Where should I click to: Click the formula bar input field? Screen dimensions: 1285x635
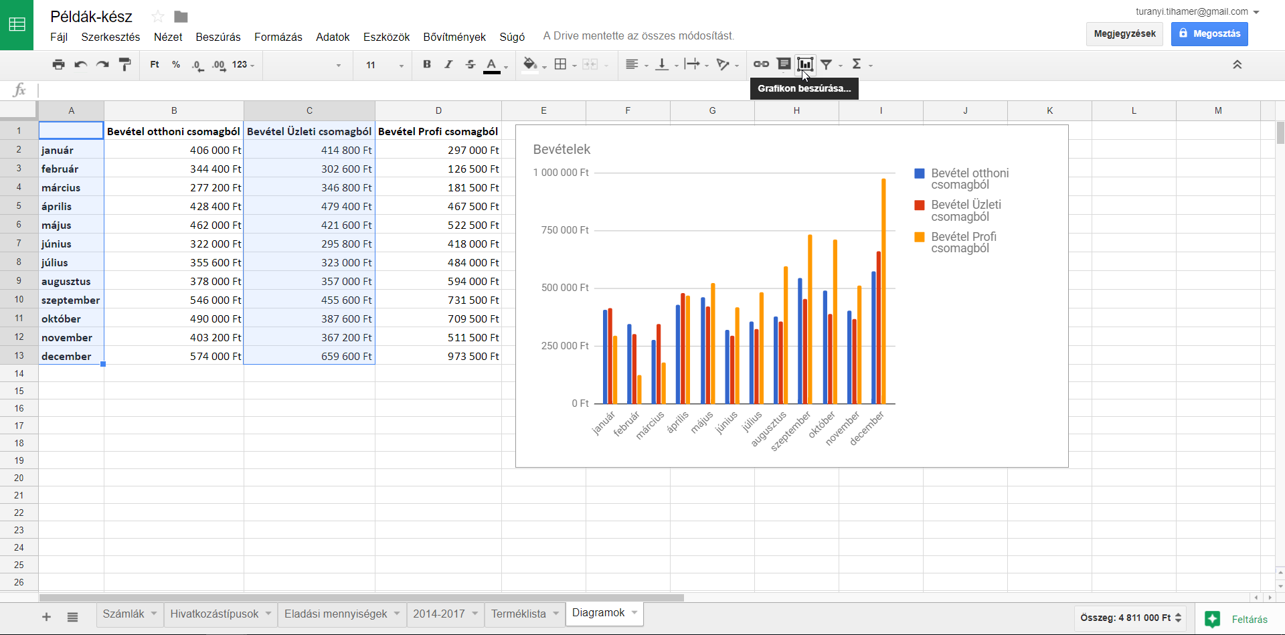tap(656, 90)
